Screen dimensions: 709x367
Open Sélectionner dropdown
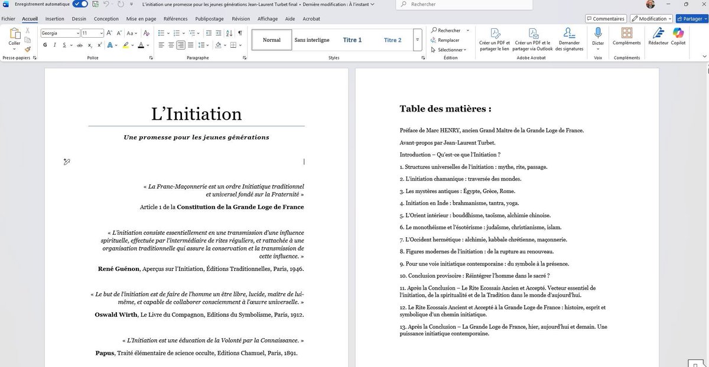[x=448, y=50]
